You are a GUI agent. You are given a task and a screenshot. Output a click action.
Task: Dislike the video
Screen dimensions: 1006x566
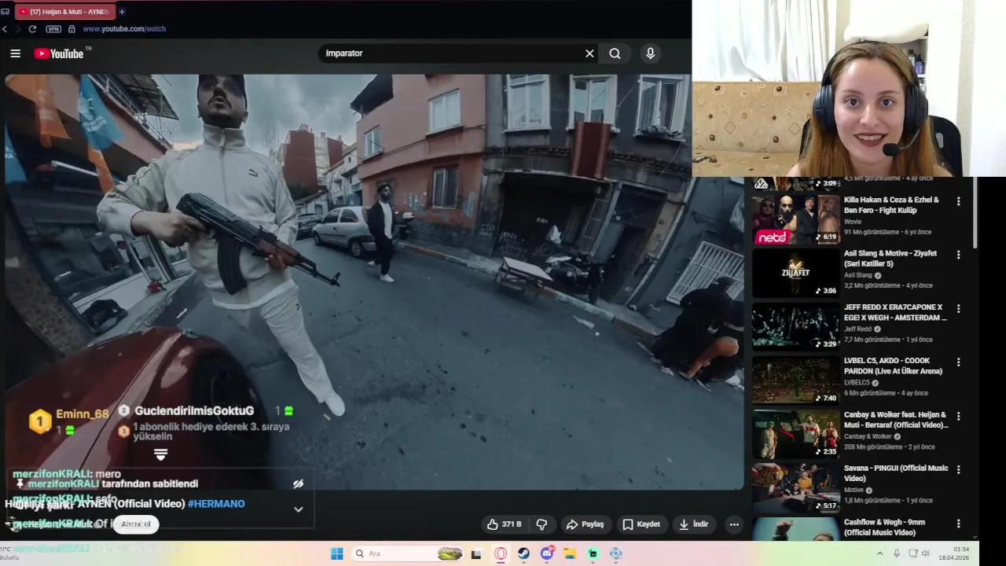[542, 524]
